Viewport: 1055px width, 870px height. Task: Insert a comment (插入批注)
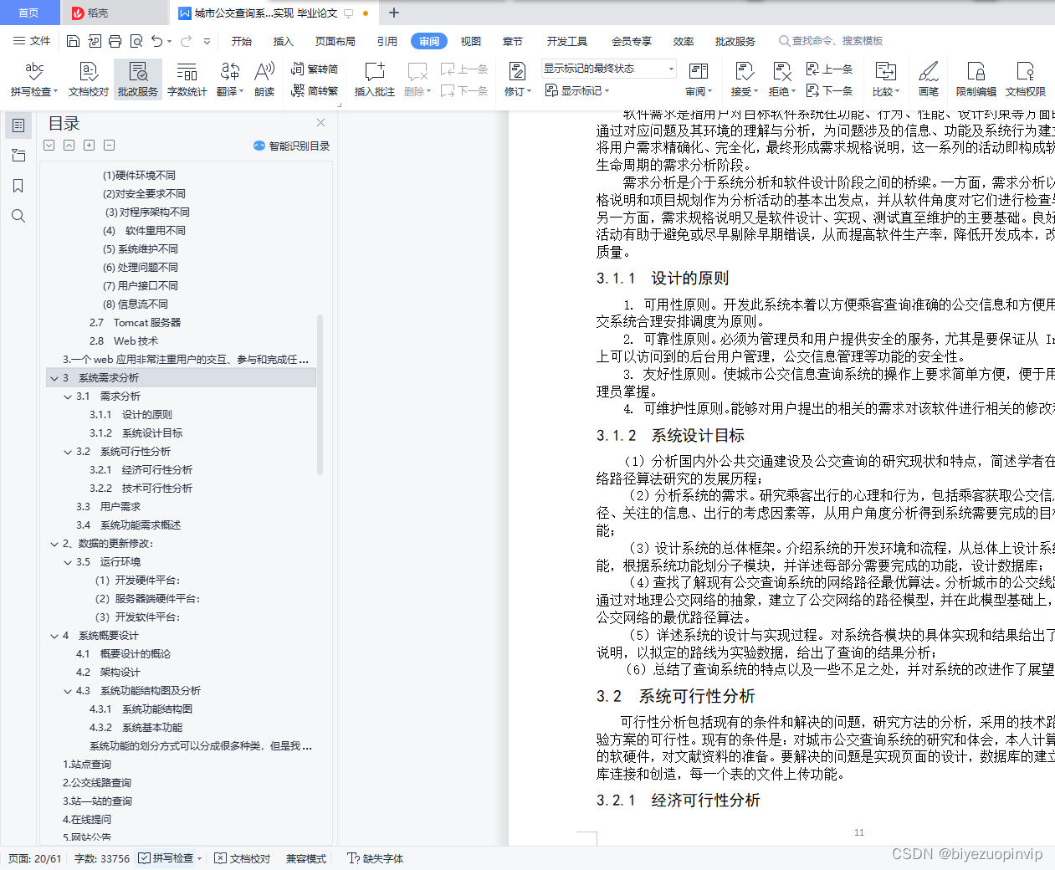coord(375,79)
